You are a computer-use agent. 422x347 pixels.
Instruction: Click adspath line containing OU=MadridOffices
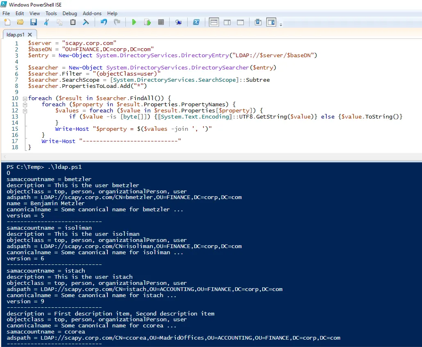pyautogui.click(x=173, y=338)
